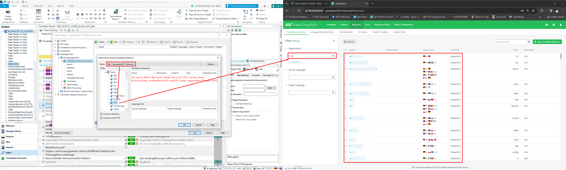Open the Advanced ribbon tab
This screenshot has width=566, height=170.
(x=38, y=6)
